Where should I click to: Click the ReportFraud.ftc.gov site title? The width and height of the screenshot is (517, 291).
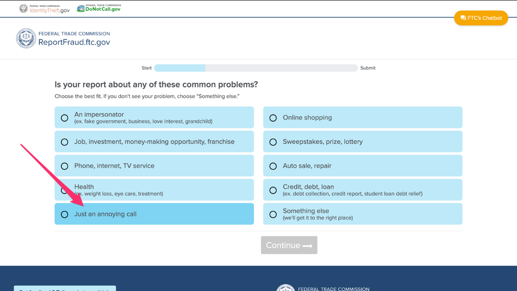[74, 42]
